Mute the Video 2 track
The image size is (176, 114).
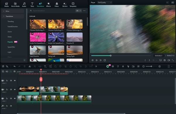coord(11,89)
